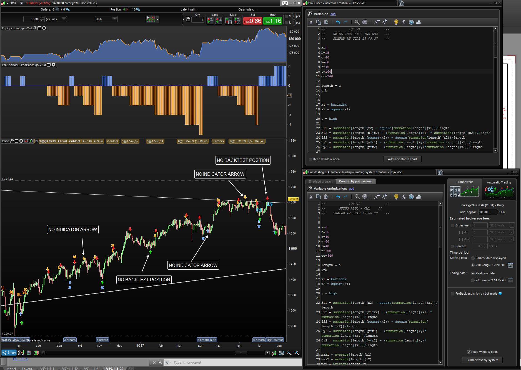Open command line history dropdown
Viewport: 521px width, 370px height.
click(x=171, y=363)
